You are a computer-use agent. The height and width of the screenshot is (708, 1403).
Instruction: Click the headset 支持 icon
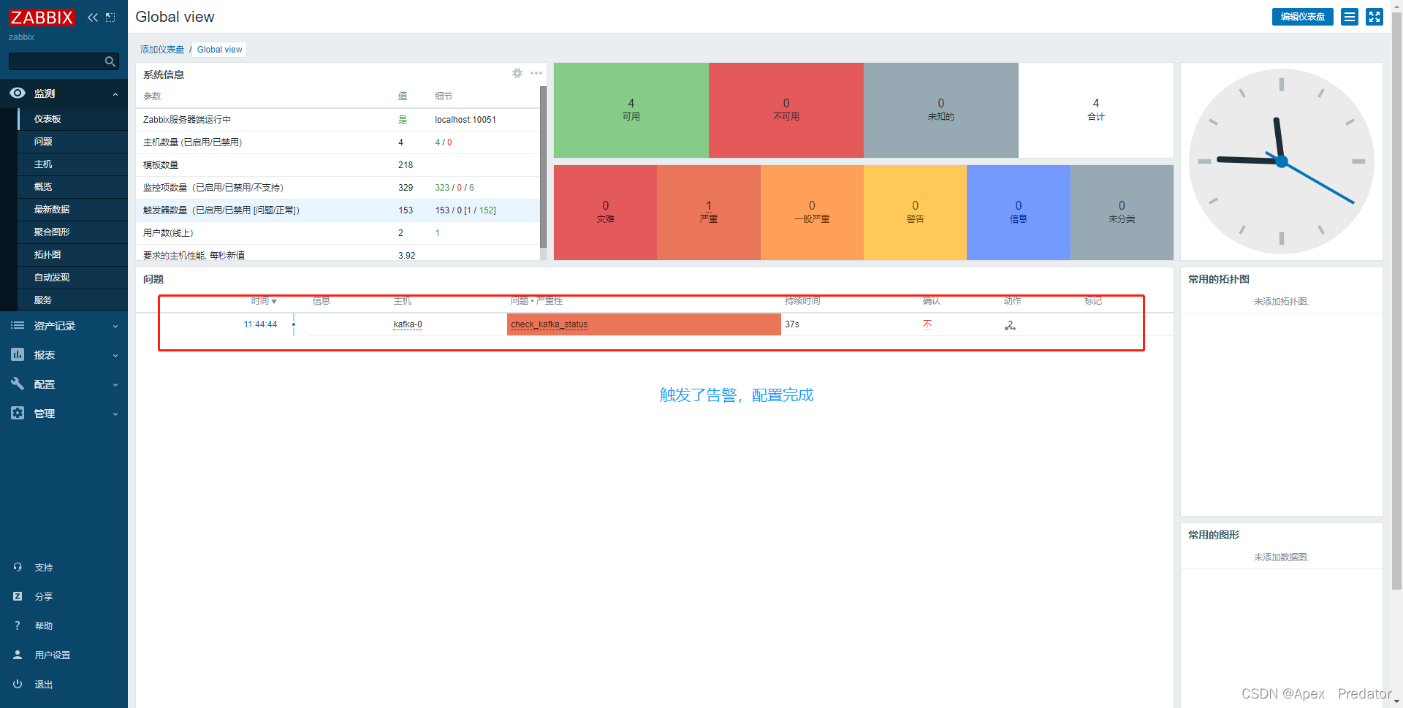18,567
